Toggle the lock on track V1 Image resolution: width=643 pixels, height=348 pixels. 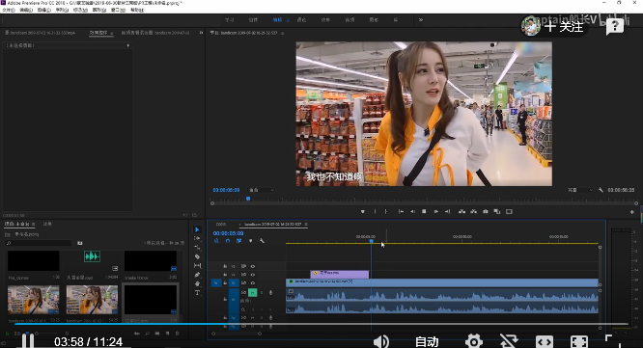point(225,282)
